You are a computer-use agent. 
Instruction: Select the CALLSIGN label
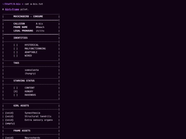(x=19, y=24)
